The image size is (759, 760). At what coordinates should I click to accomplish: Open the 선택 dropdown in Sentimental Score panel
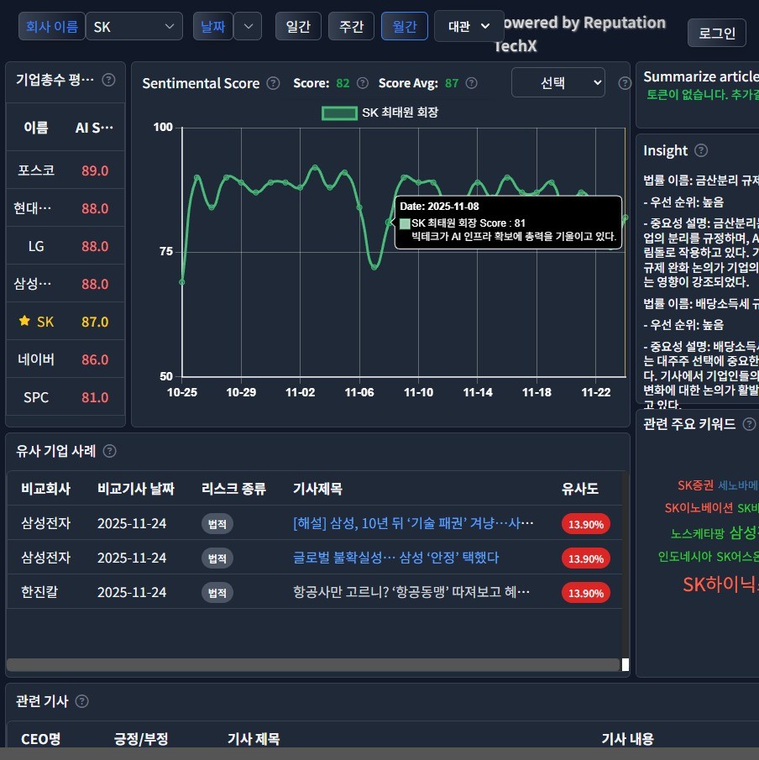tap(557, 82)
